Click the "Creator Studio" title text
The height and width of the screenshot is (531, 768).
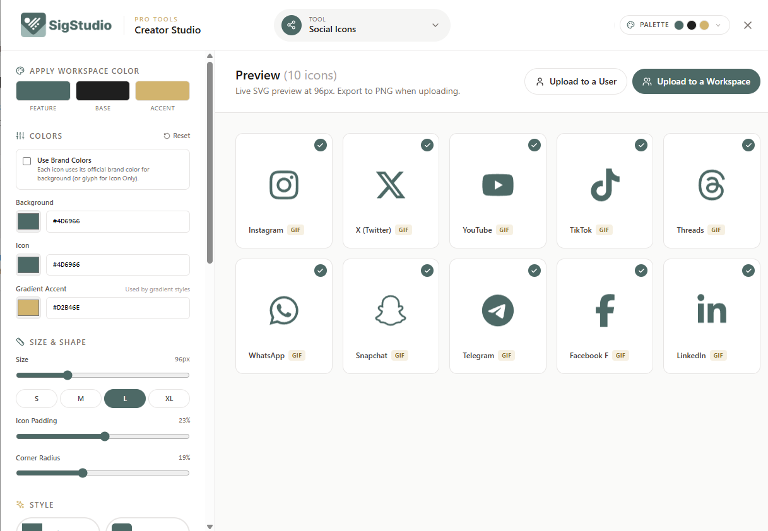(x=168, y=30)
